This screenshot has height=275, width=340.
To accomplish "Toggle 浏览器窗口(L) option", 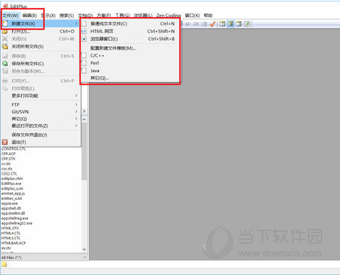I will pyautogui.click(x=130, y=39).
